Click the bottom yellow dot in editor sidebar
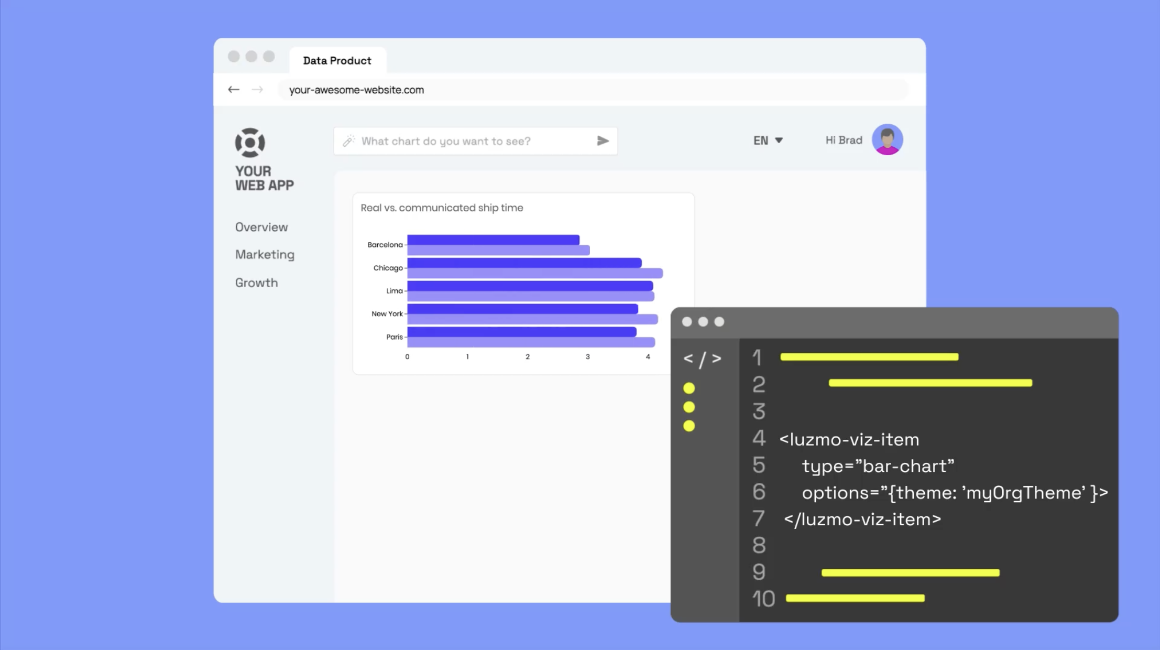Viewport: 1160px width, 650px height. 689,426
